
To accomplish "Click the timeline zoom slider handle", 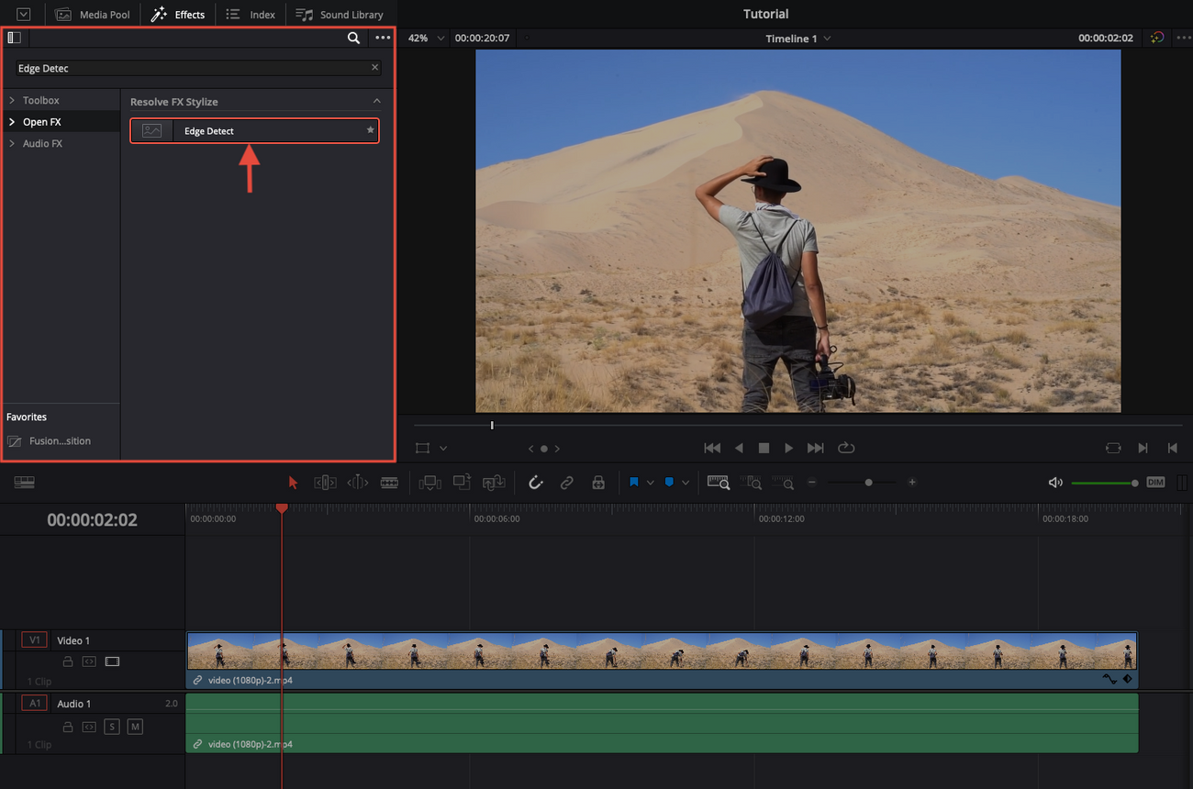I will click(x=868, y=483).
